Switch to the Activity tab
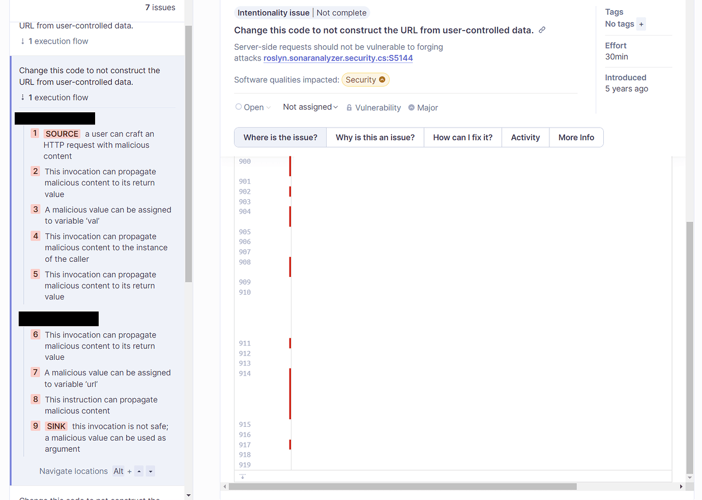Image resolution: width=702 pixels, height=500 pixels. (x=525, y=137)
